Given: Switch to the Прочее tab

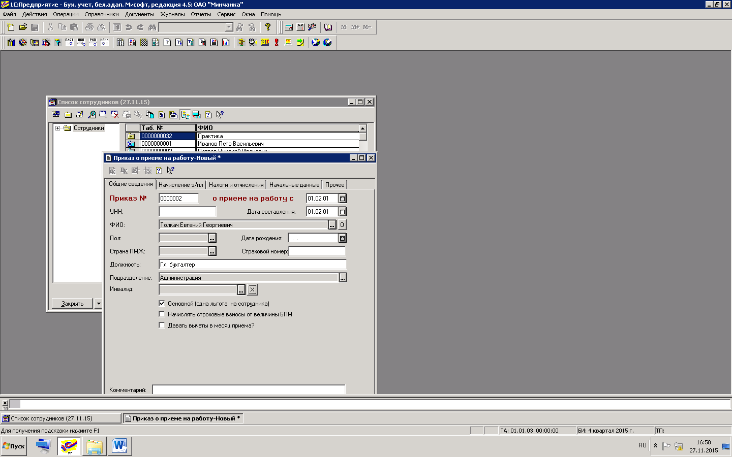Looking at the screenshot, I should [334, 185].
